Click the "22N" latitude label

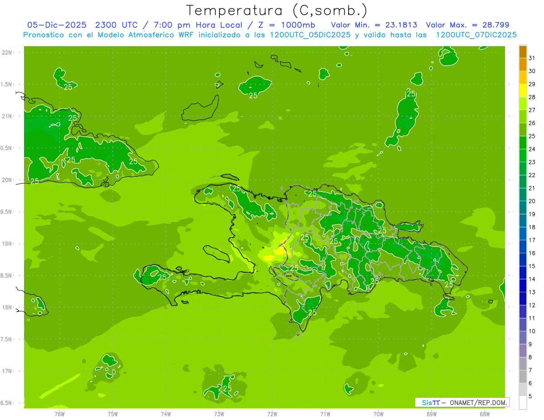point(7,53)
